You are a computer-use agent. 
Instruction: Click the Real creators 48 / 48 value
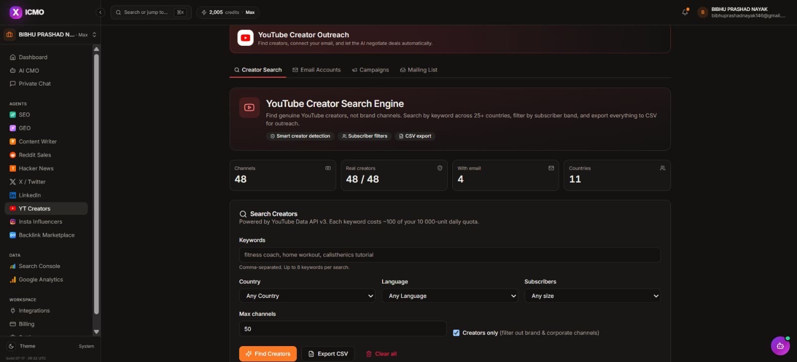click(x=363, y=179)
